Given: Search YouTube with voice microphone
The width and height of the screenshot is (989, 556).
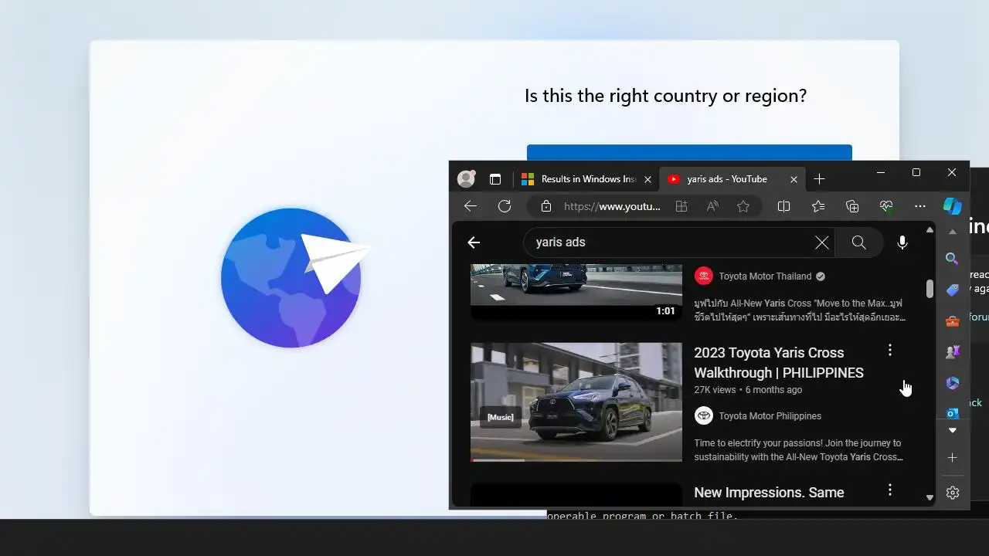Looking at the screenshot, I should tap(902, 242).
